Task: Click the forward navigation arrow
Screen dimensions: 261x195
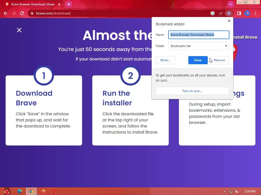Action: point(14,13)
